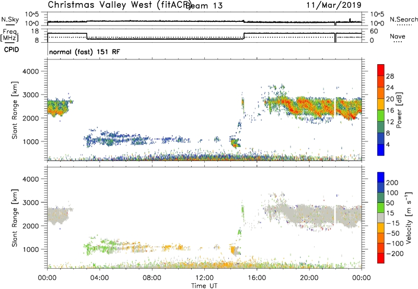This screenshot has height=289, width=418.
Task: Click the "Velocity [m s-1]" colorbar title
Action: [408, 218]
